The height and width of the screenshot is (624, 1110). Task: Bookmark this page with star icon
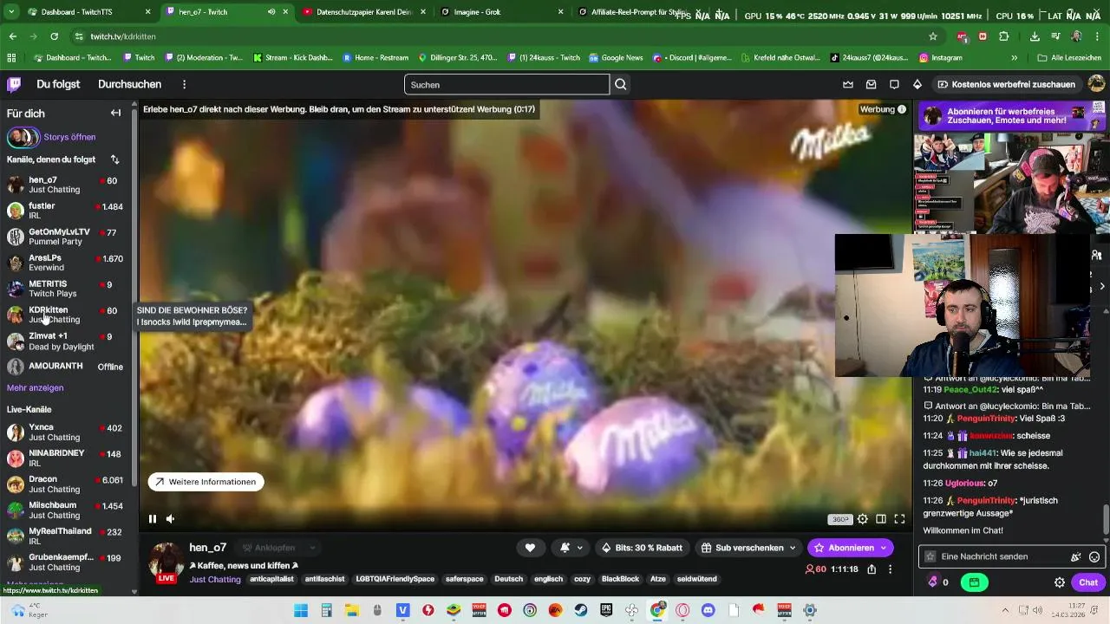[x=933, y=36]
